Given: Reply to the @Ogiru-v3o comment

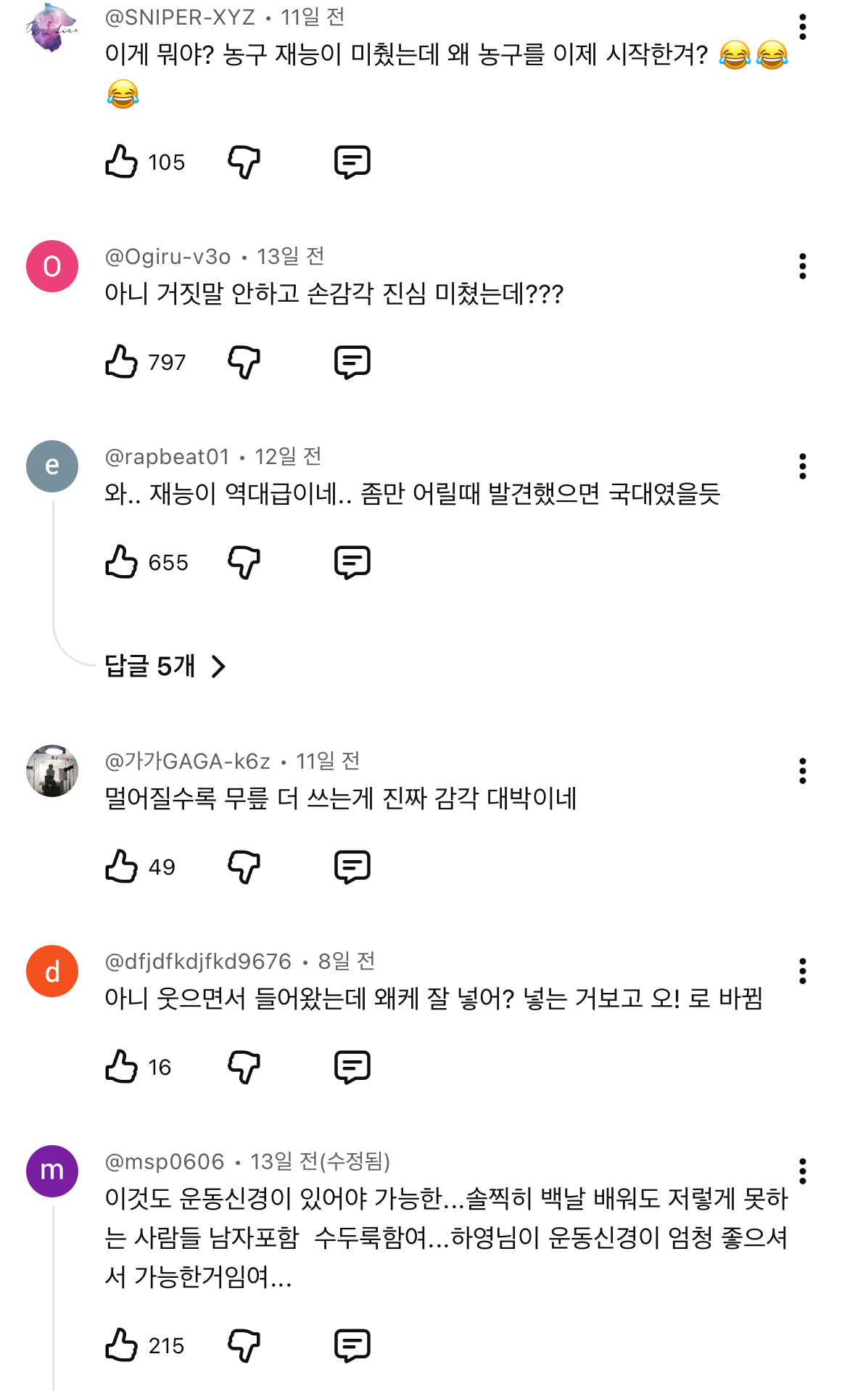Looking at the screenshot, I should coord(352,362).
